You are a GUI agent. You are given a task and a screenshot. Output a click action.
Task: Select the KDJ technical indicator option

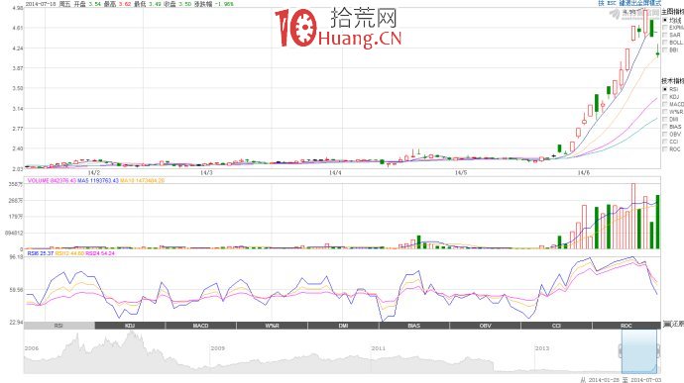click(665, 97)
